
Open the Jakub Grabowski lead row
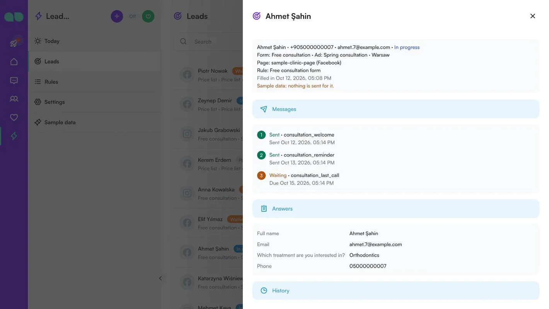click(x=209, y=134)
